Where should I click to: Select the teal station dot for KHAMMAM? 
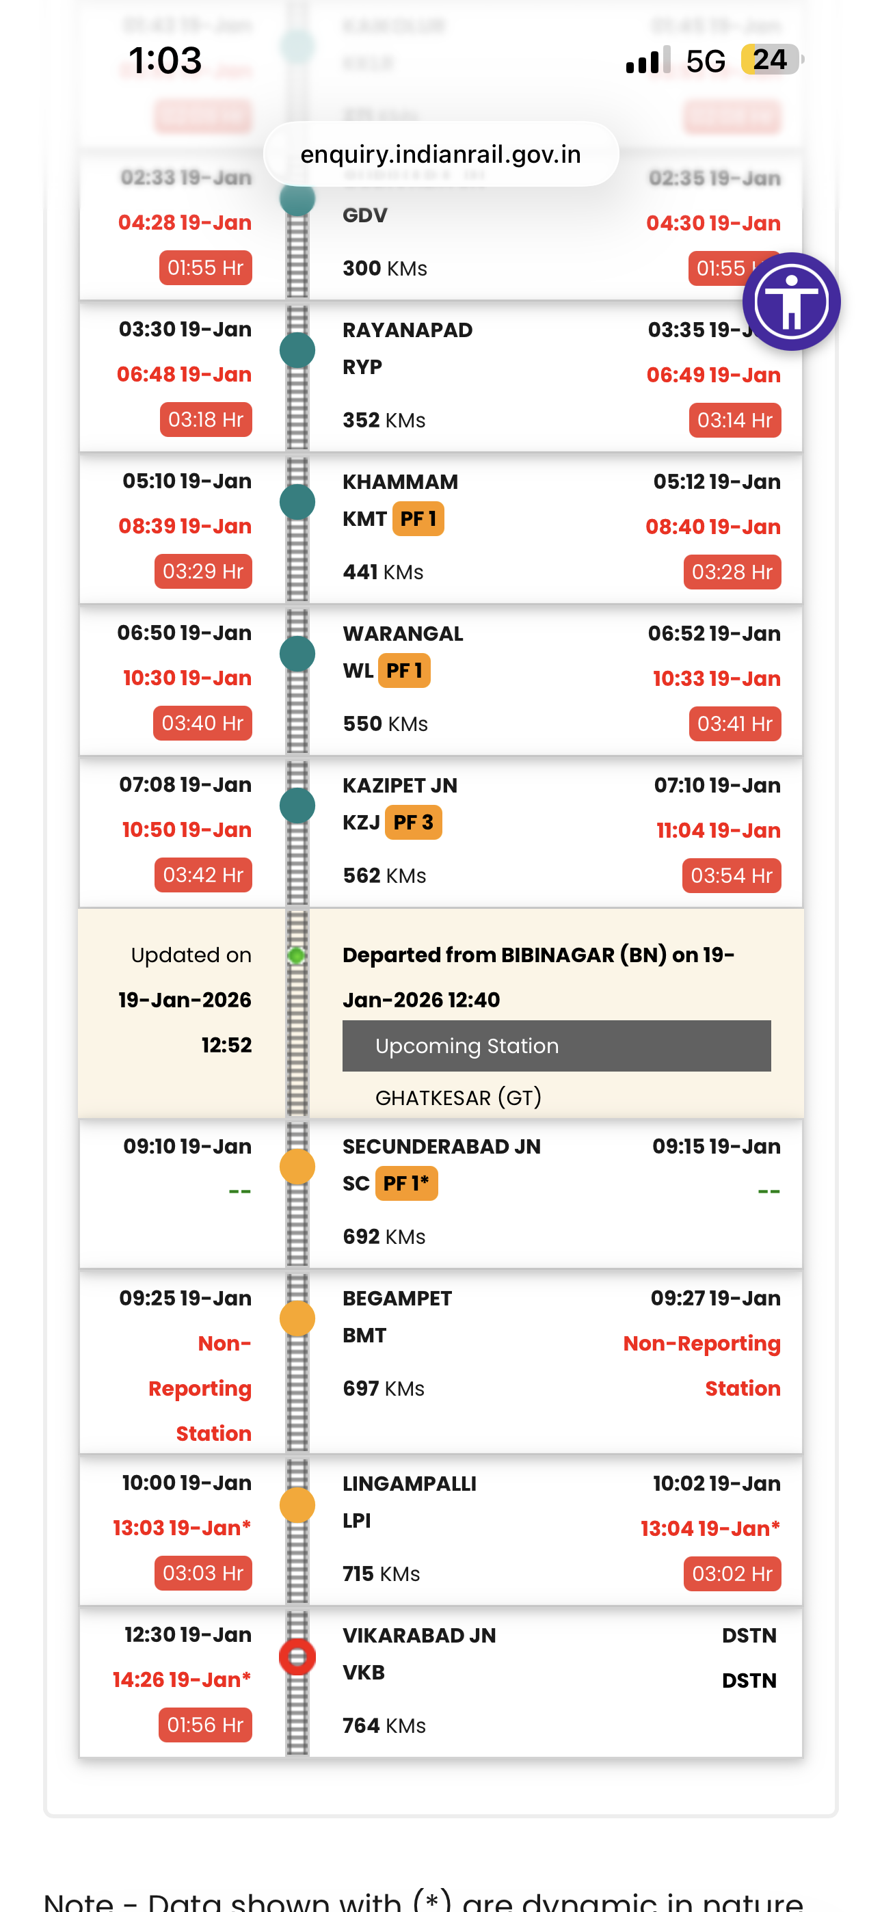tap(296, 502)
